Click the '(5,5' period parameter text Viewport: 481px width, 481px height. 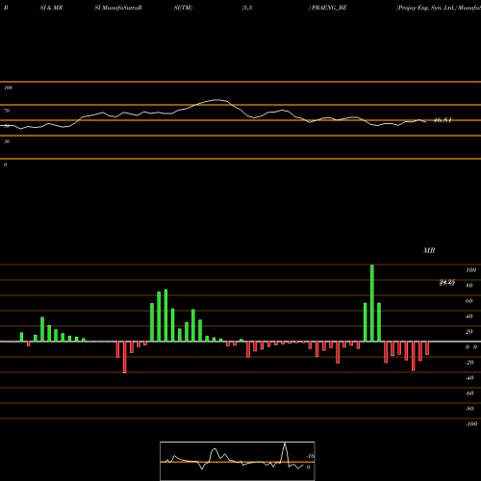[x=247, y=8]
